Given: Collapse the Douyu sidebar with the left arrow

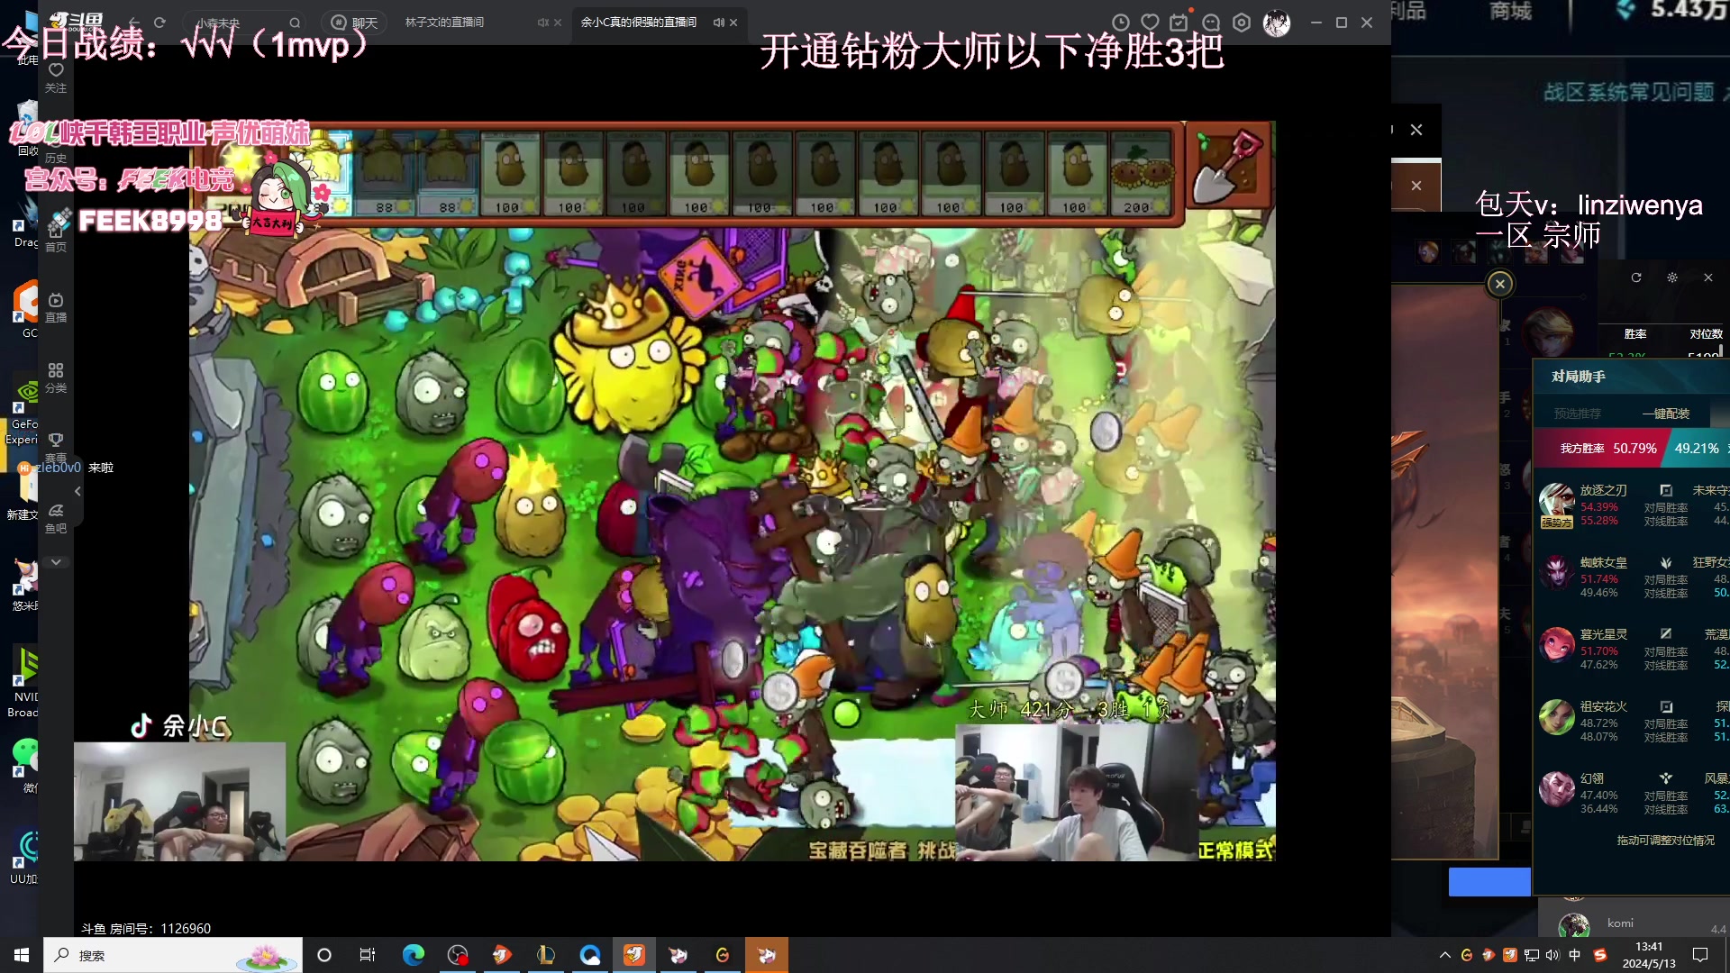Looking at the screenshot, I should pyautogui.click(x=77, y=491).
